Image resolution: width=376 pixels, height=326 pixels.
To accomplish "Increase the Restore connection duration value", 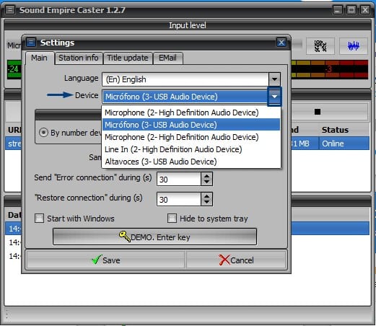I will tap(206, 196).
